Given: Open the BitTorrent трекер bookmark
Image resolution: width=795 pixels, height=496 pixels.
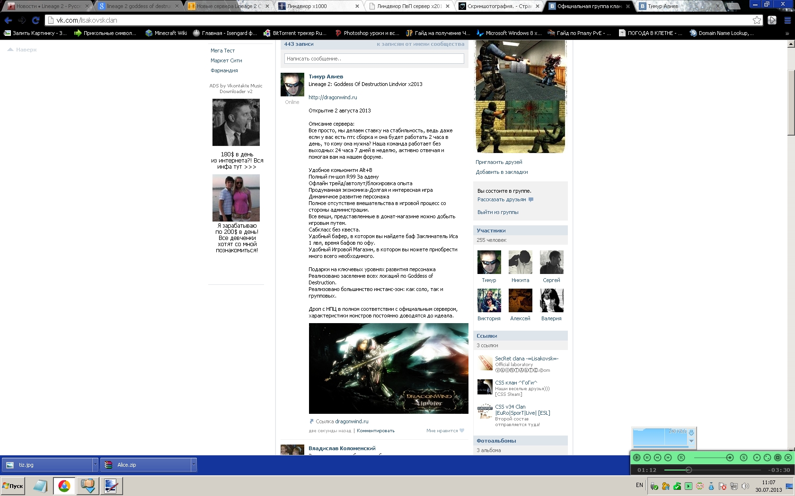Looking at the screenshot, I should coord(295,33).
